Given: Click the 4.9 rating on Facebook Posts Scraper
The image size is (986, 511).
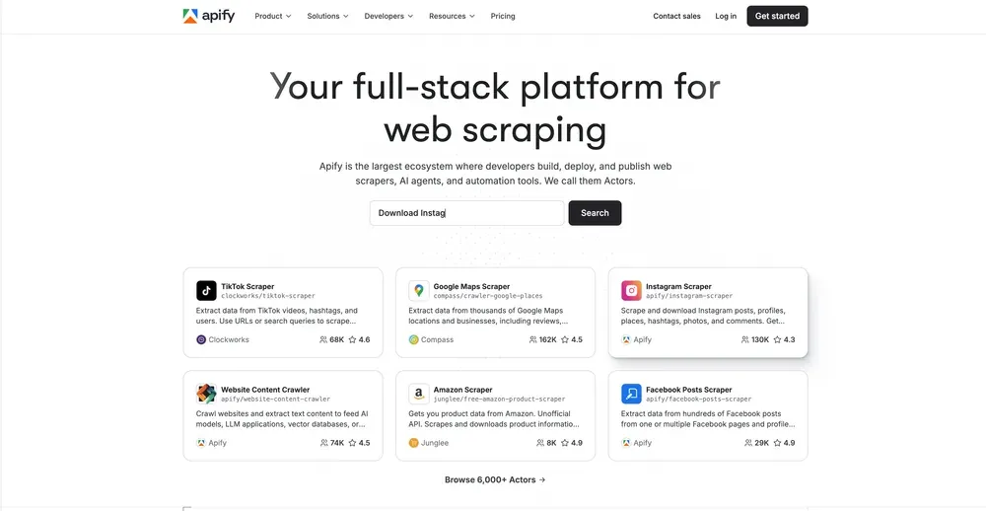Looking at the screenshot, I should (789, 443).
